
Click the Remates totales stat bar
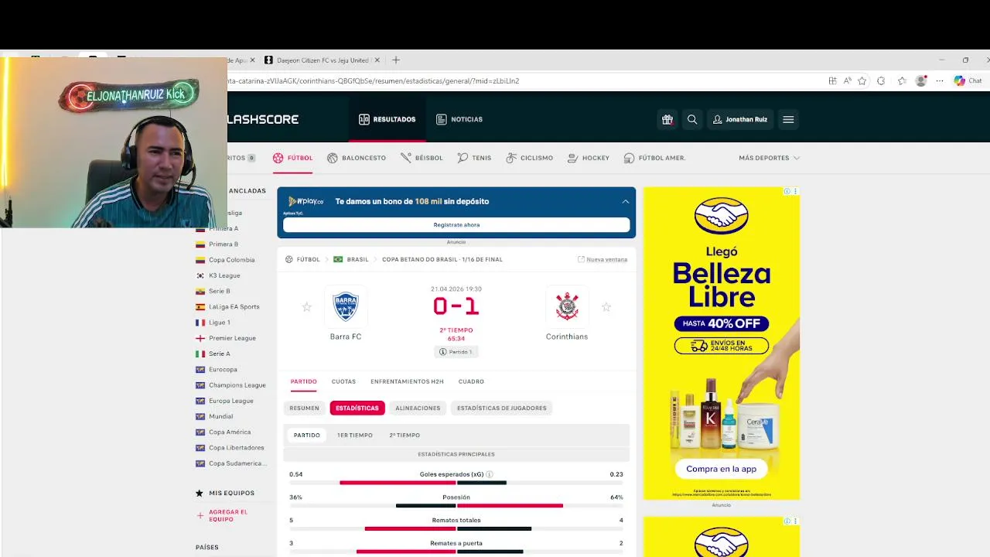[456, 528]
